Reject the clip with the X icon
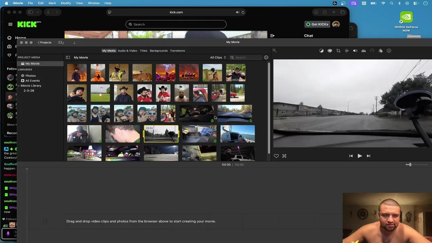The width and height of the screenshot is (432, 243). (284, 156)
